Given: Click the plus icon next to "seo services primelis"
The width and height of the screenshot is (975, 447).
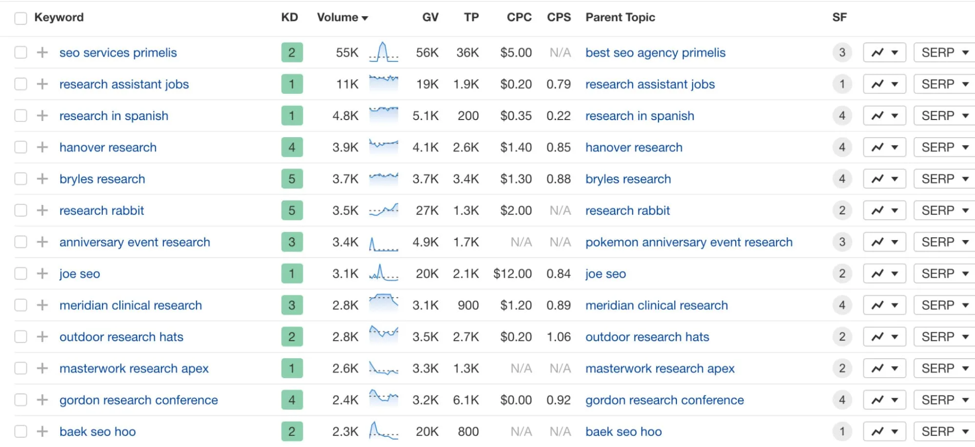Looking at the screenshot, I should pyautogui.click(x=43, y=52).
